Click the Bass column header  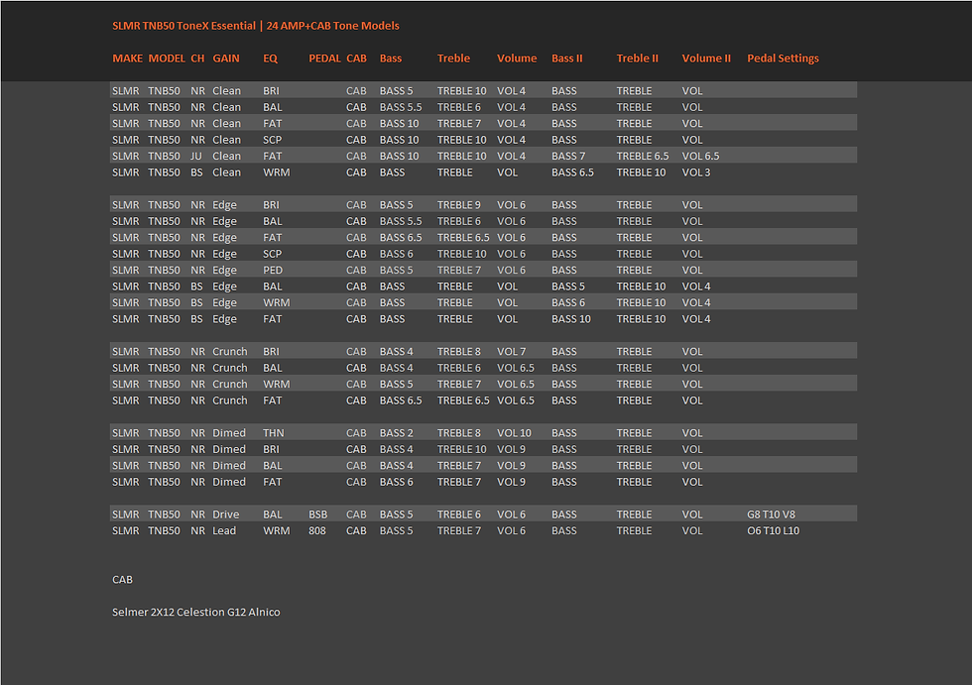coord(391,58)
